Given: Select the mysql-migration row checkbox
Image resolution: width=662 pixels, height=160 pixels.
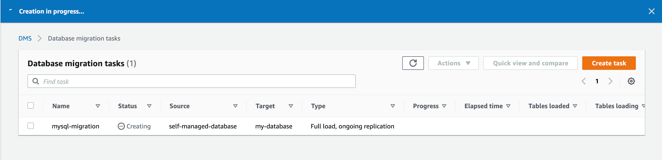Looking at the screenshot, I should (31, 126).
